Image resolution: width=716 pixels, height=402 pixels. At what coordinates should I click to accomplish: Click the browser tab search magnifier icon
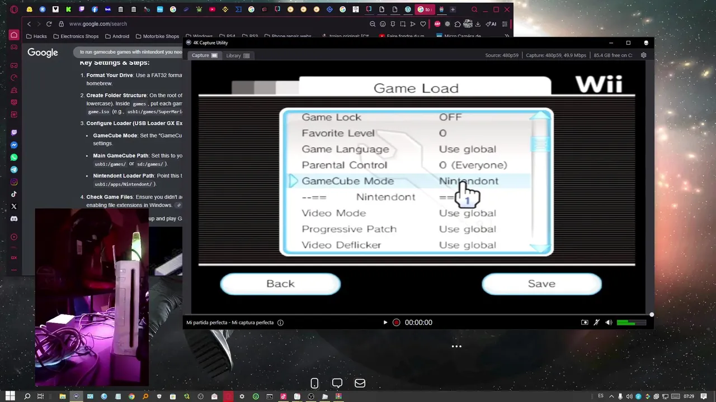(474, 9)
